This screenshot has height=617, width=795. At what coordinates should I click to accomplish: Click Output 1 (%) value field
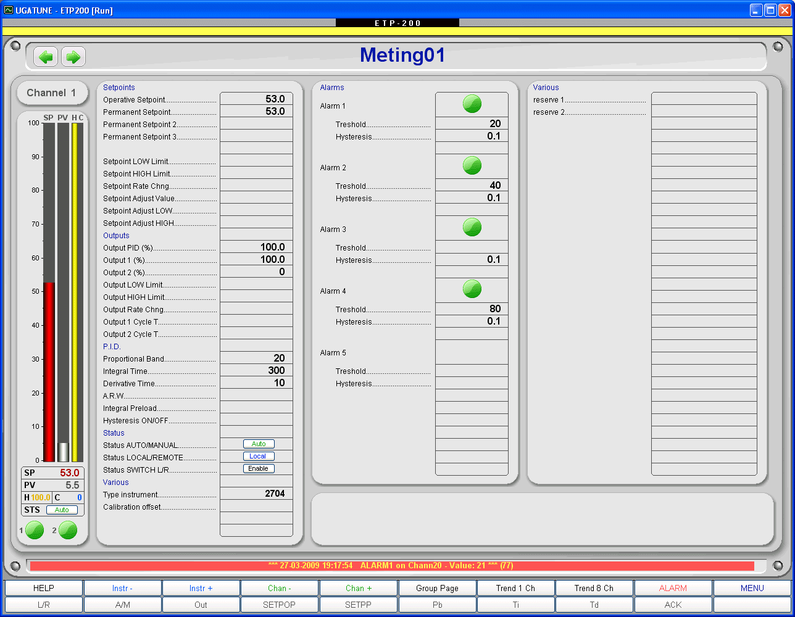click(256, 259)
